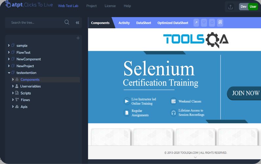This screenshot has width=261, height=164.
Task: Click the Components node cubes icon
Action: coord(17,79)
